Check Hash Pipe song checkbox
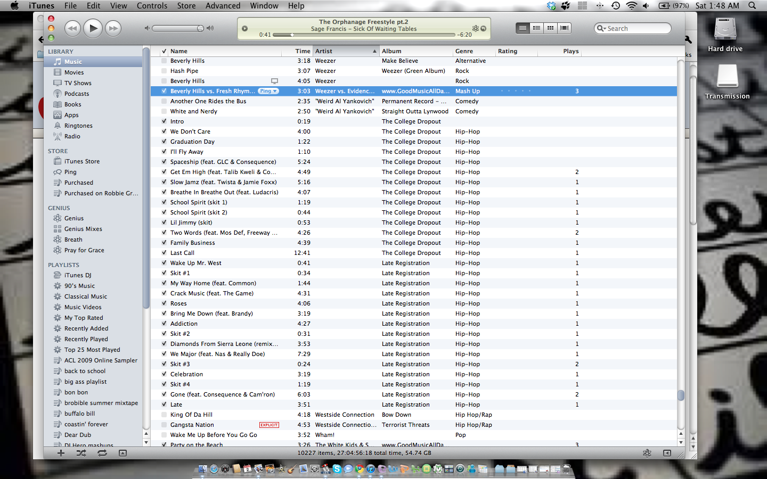The image size is (767, 479). (x=164, y=71)
